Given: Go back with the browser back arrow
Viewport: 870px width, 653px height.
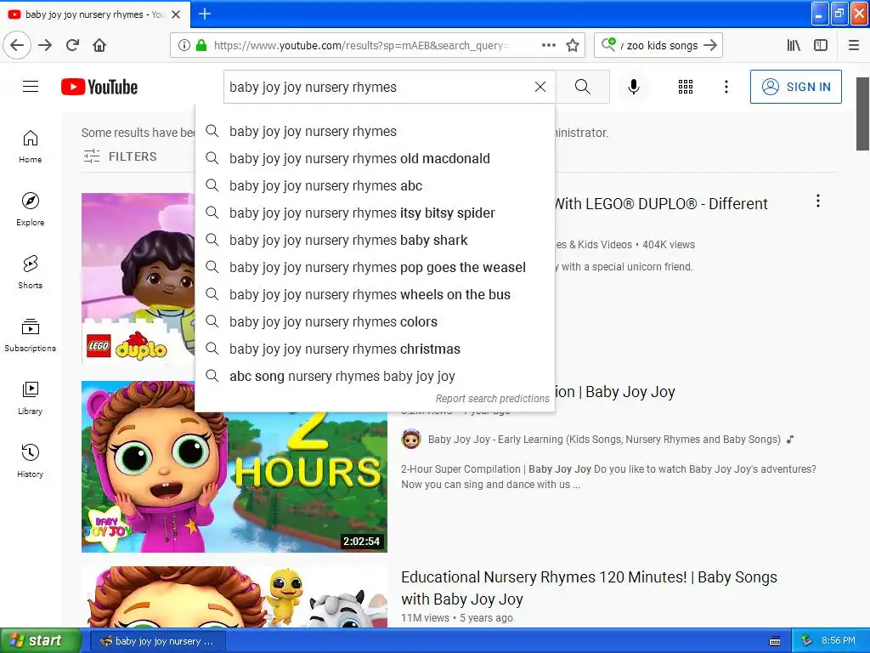Looking at the screenshot, I should click(17, 45).
